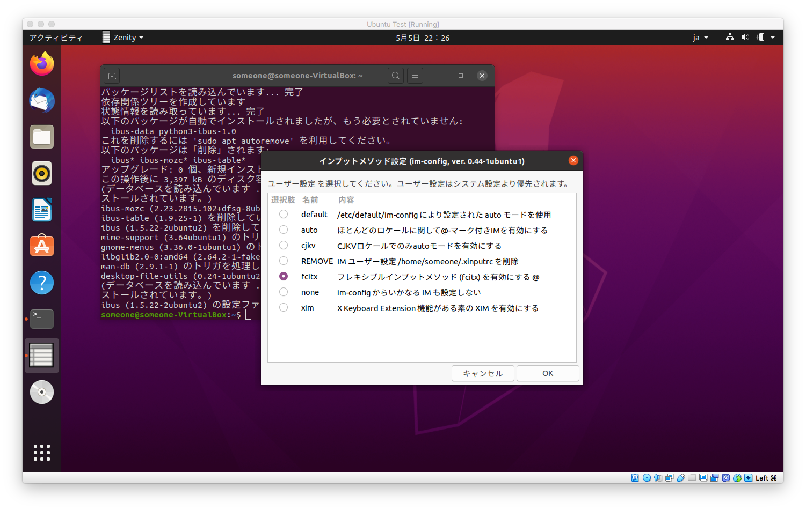The width and height of the screenshot is (806, 510).
Task: Open Ubuntu Software from the dock
Action: click(x=42, y=246)
